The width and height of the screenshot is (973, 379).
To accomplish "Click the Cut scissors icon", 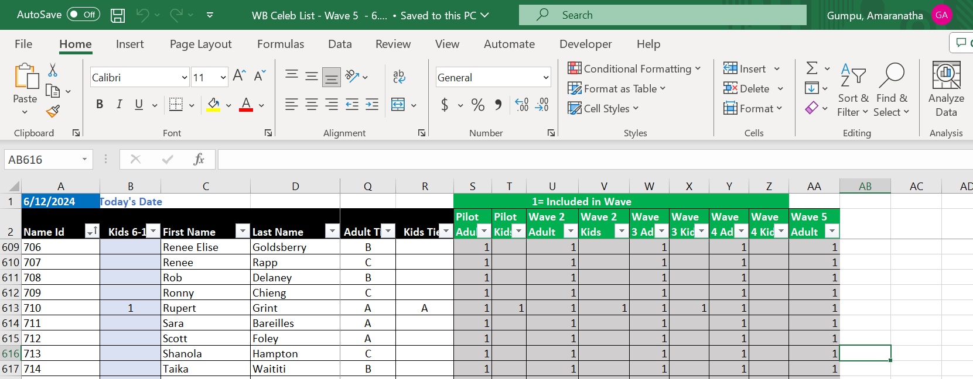I will 53,70.
